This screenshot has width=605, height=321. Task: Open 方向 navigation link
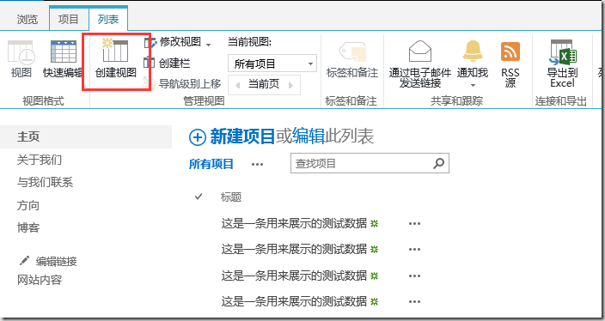tap(28, 205)
